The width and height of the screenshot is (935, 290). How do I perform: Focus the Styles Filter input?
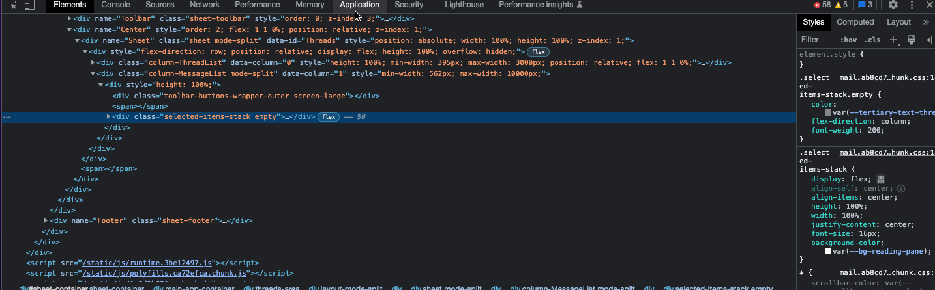coord(817,40)
